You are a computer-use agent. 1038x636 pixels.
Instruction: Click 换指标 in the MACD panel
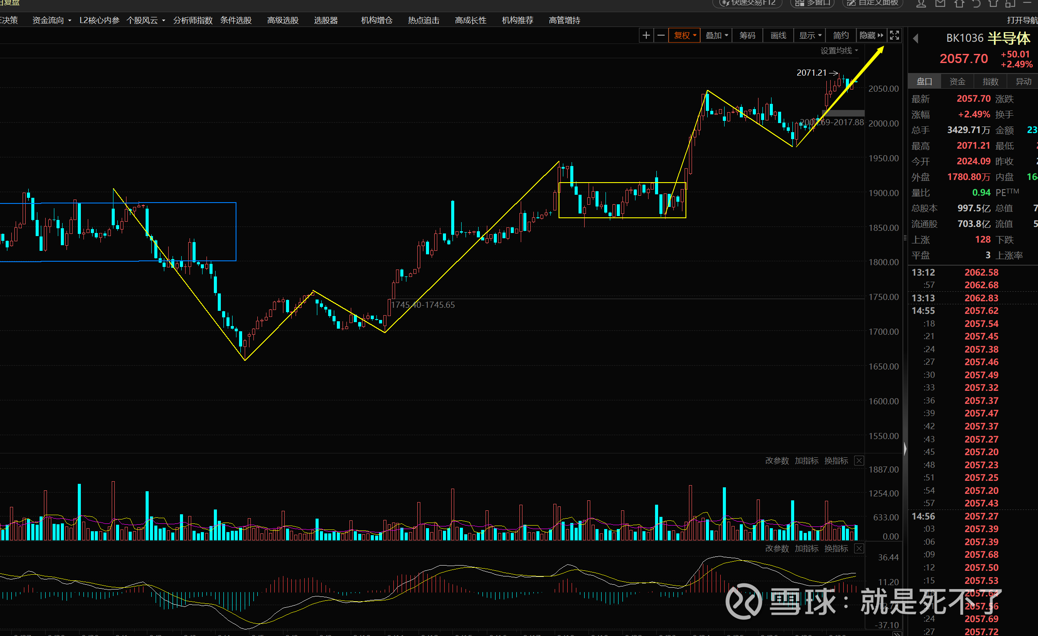coord(836,549)
